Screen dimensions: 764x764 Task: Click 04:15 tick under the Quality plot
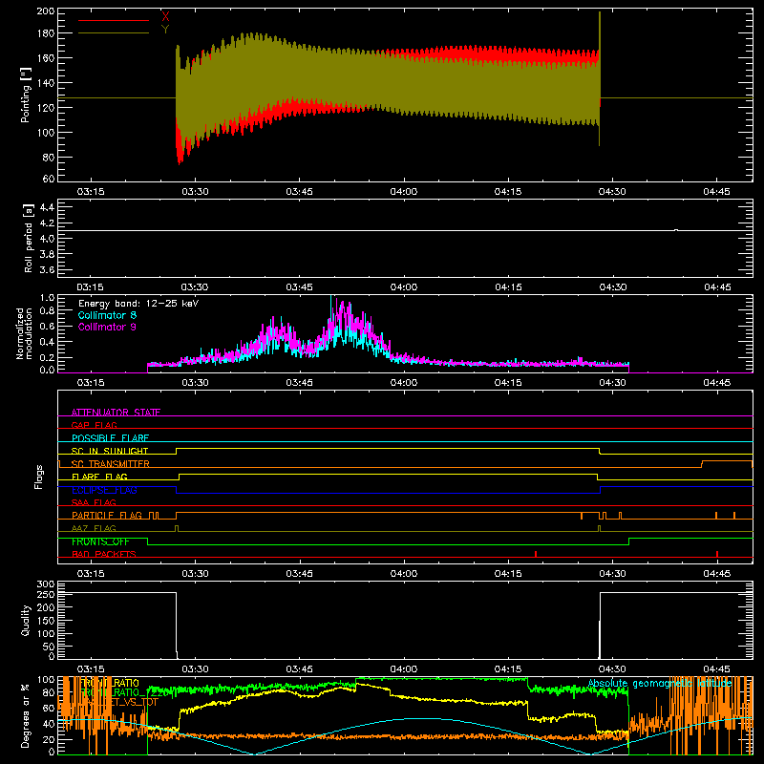(508, 669)
